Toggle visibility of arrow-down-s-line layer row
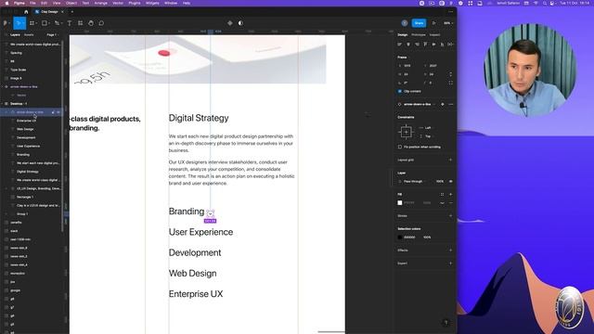This screenshot has height=334, width=594. [x=58, y=112]
